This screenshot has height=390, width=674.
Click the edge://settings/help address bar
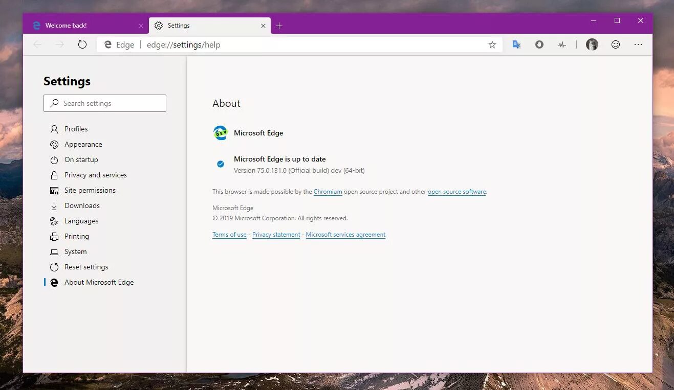point(299,44)
